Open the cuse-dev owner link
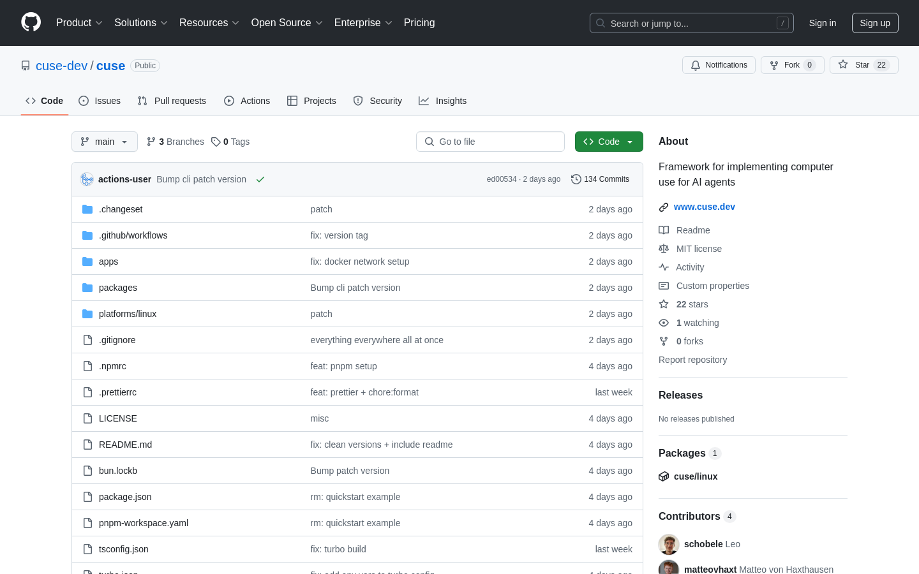 click(61, 66)
